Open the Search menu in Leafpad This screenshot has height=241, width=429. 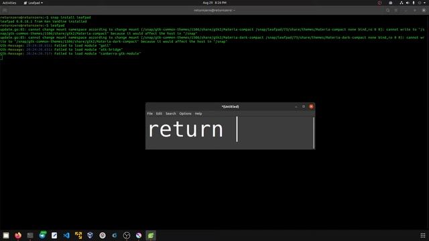point(171,114)
